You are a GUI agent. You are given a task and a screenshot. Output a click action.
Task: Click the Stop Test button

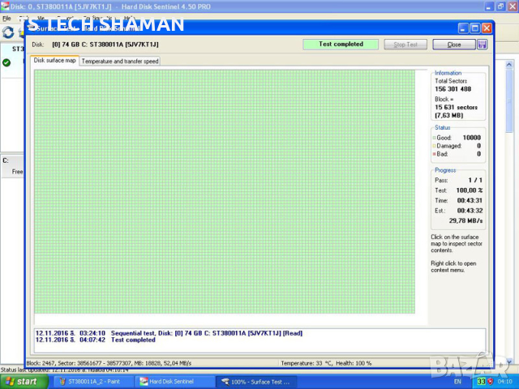point(405,45)
